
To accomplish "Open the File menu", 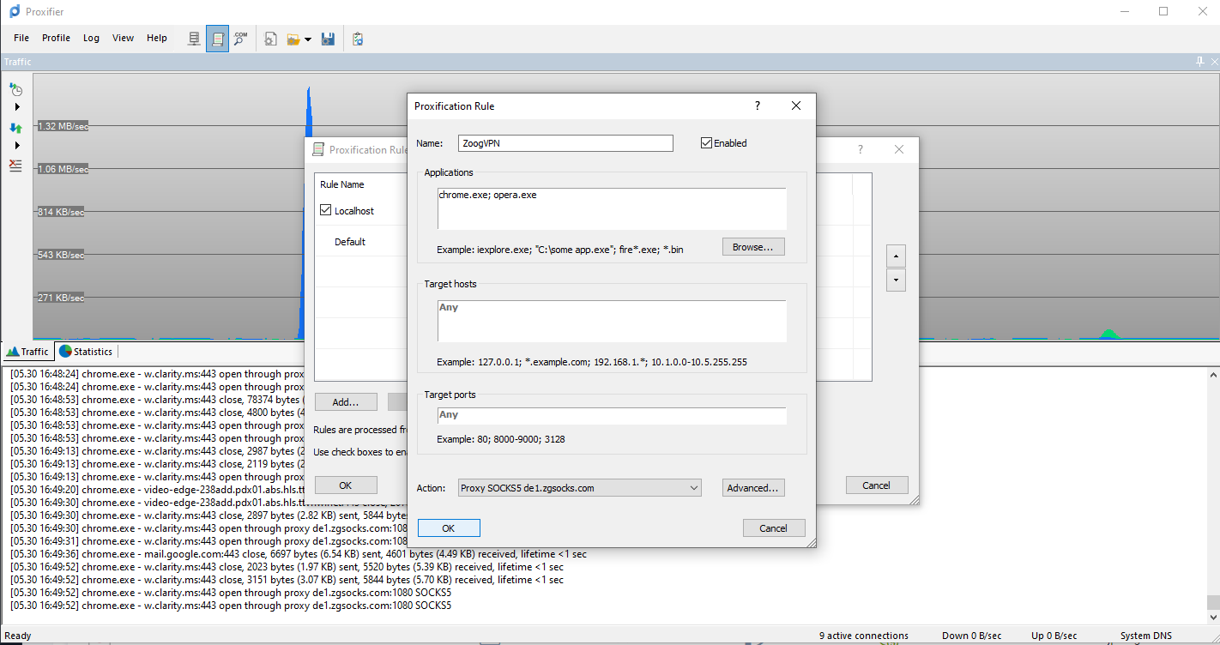I will click(x=21, y=38).
